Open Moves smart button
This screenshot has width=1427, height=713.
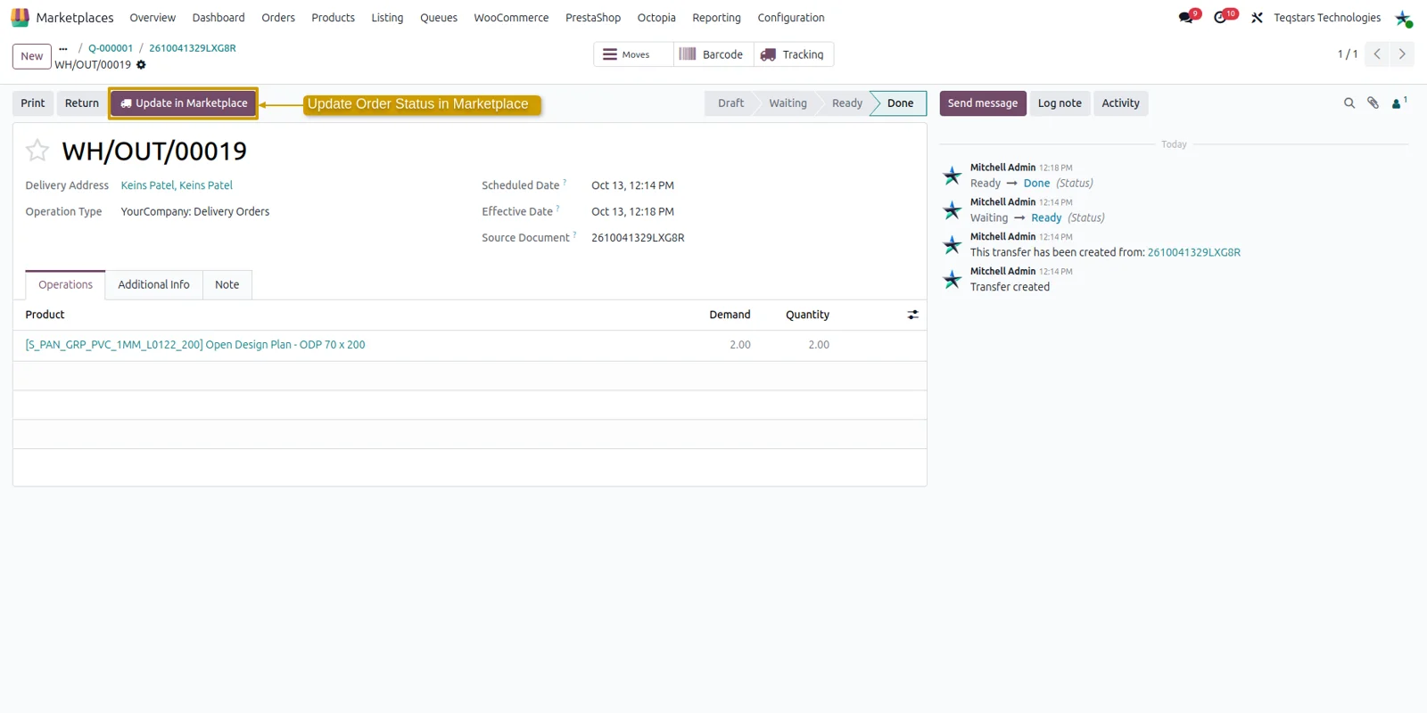(x=634, y=54)
